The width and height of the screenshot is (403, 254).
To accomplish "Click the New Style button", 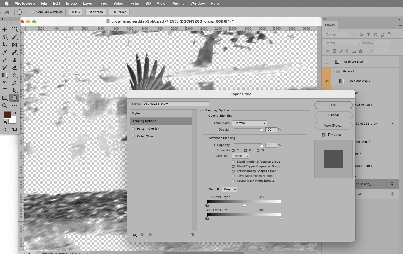I will [333, 126].
